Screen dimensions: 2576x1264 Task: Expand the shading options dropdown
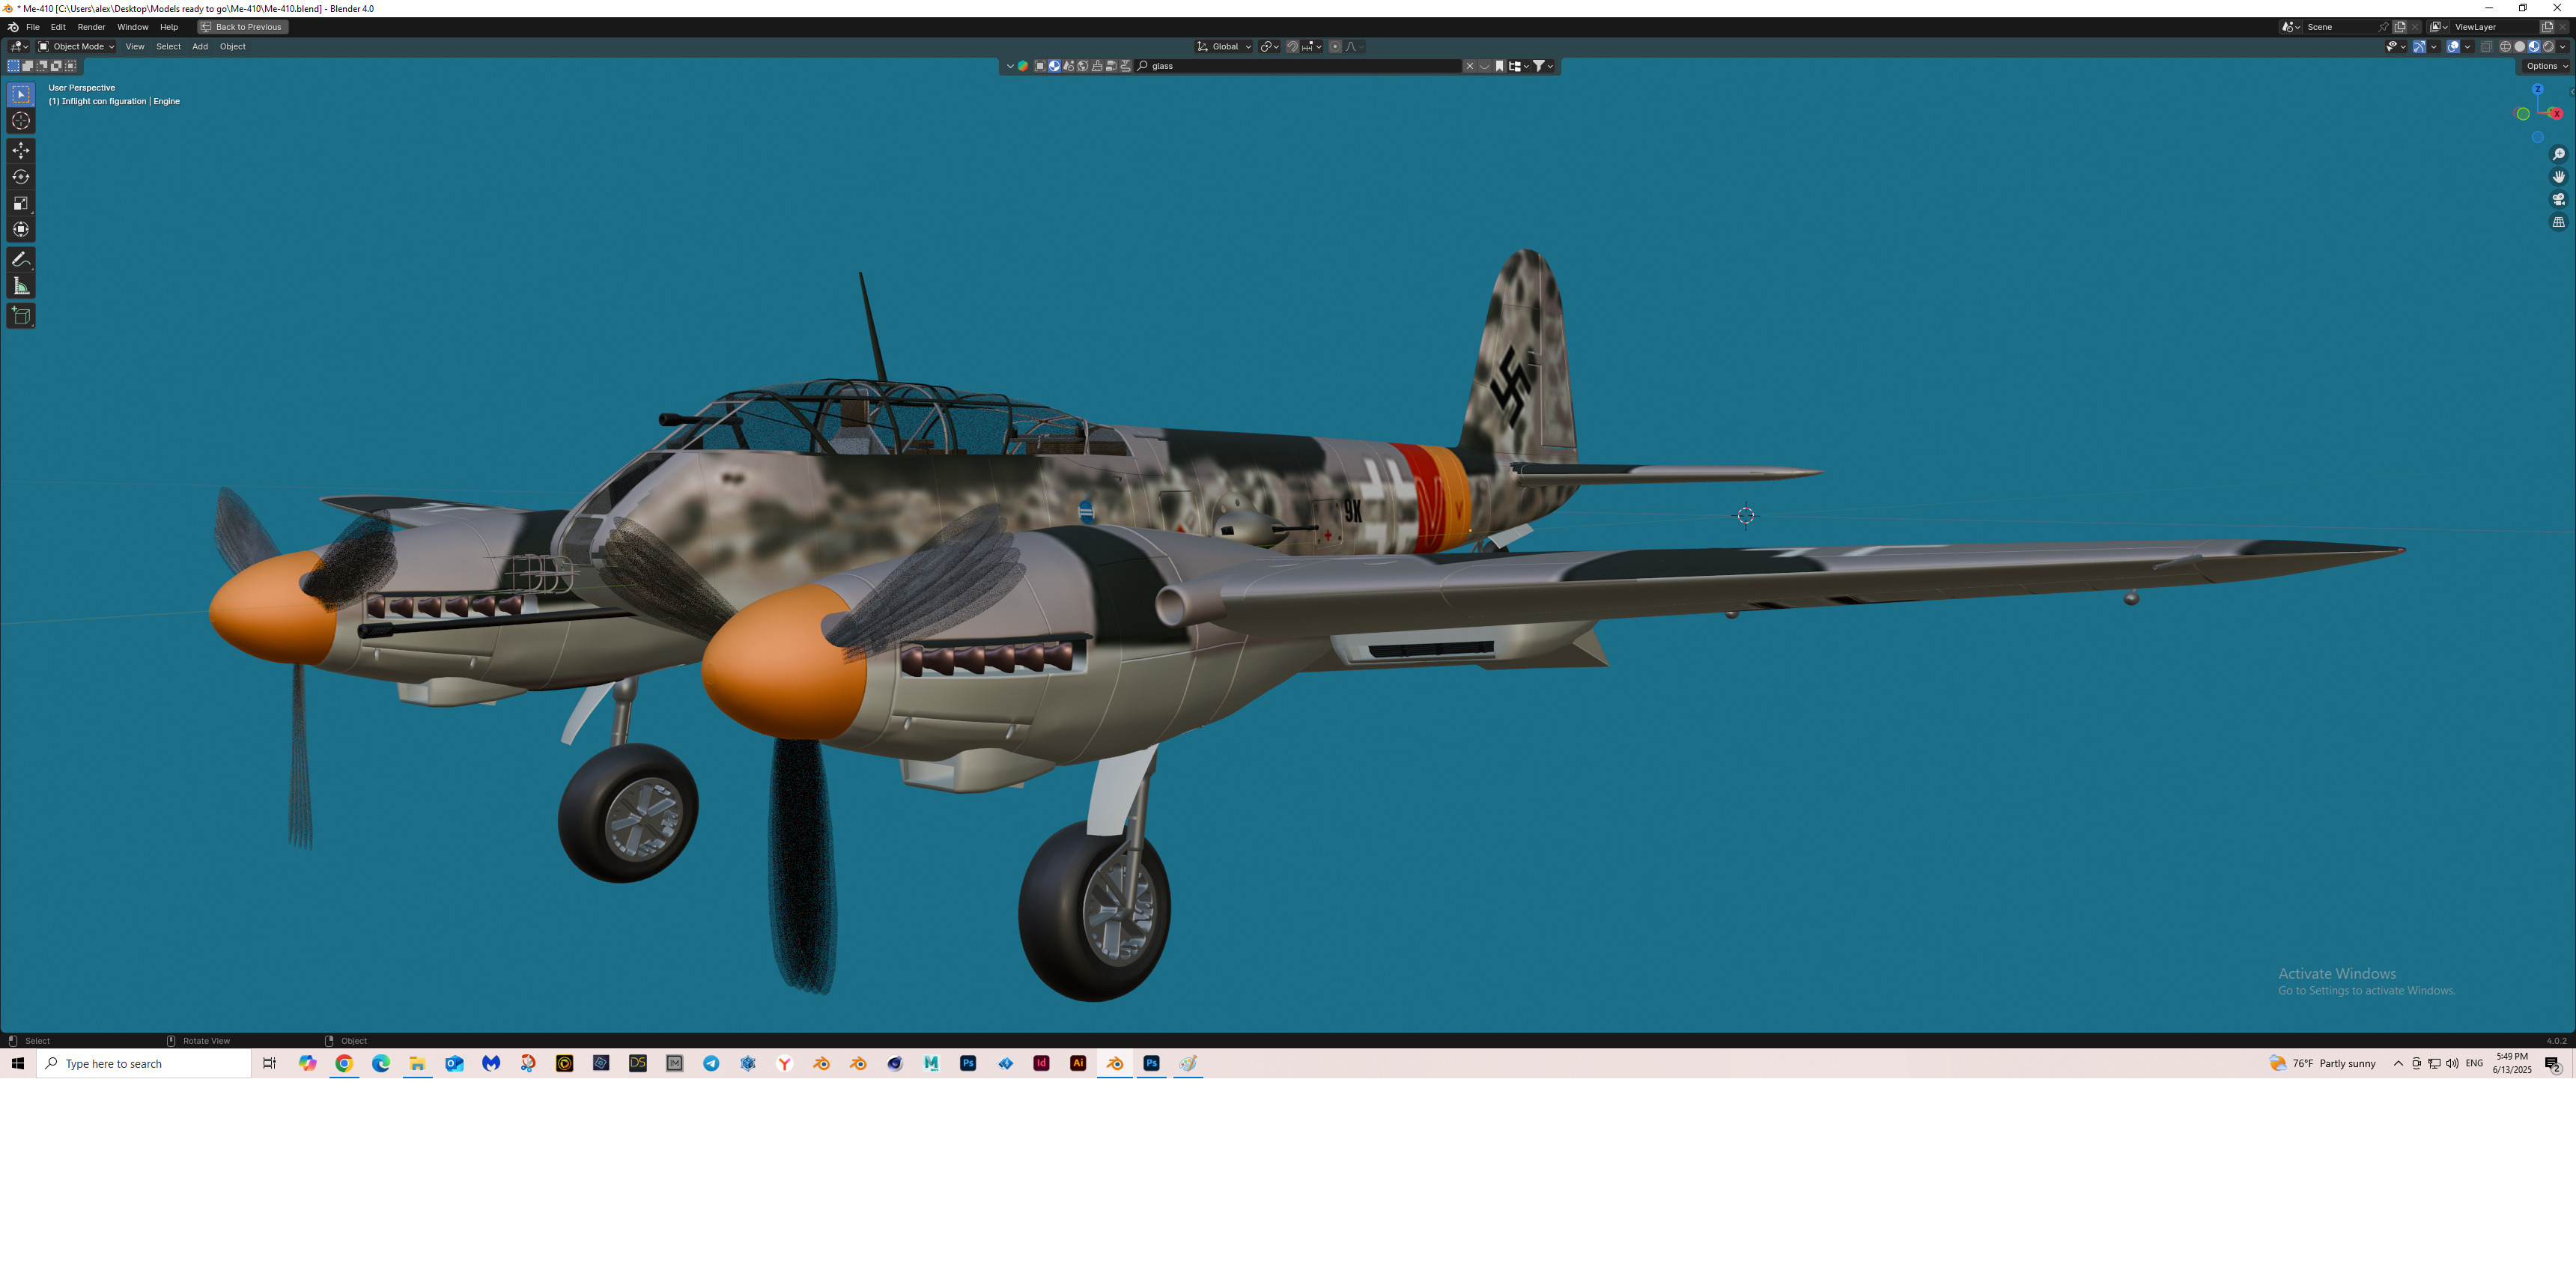(x=2562, y=47)
